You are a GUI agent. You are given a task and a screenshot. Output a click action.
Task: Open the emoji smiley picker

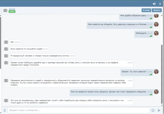coord(153,110)
